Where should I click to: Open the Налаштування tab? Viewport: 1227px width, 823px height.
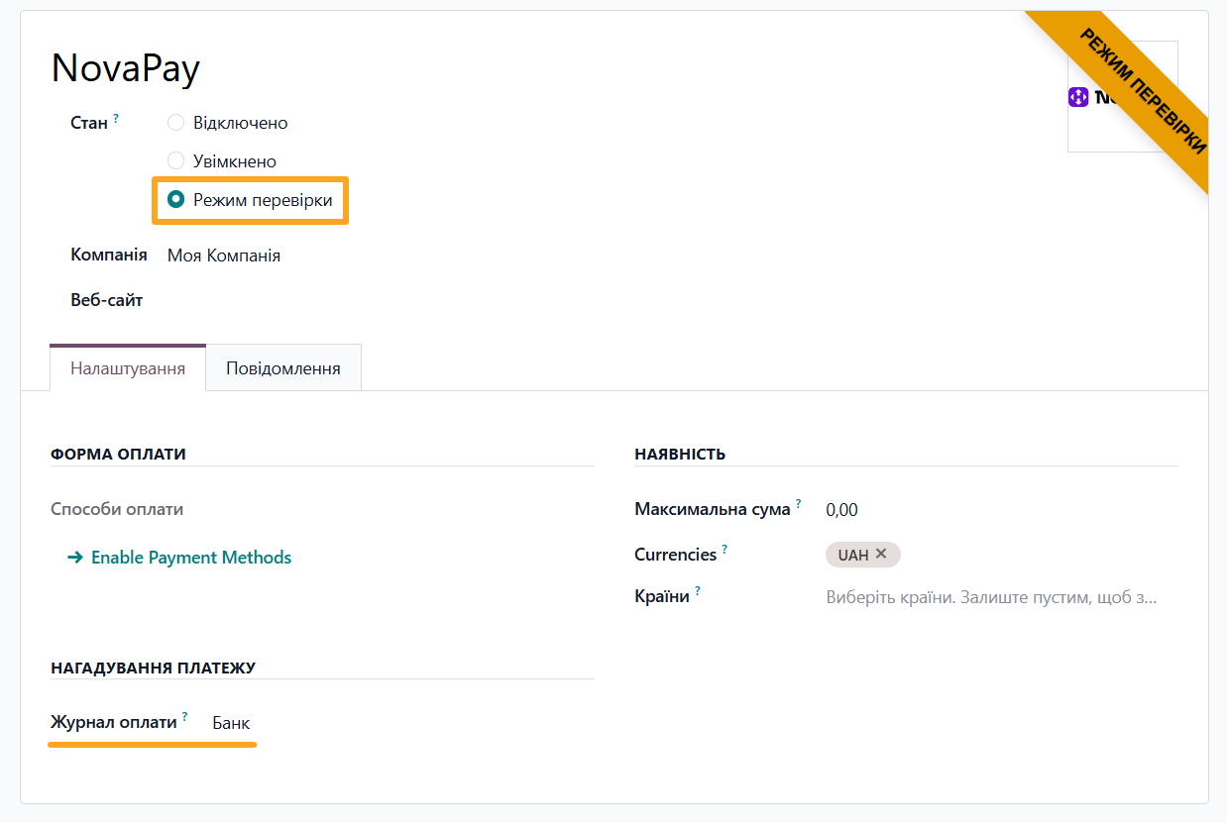(x=128, y=368)
